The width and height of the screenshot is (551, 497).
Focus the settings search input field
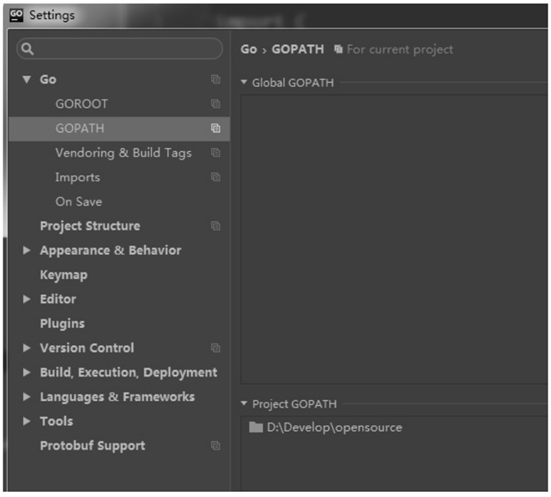coord(125,50)
